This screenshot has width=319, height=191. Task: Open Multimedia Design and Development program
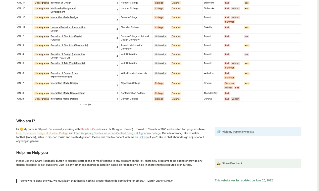[63, 10]
